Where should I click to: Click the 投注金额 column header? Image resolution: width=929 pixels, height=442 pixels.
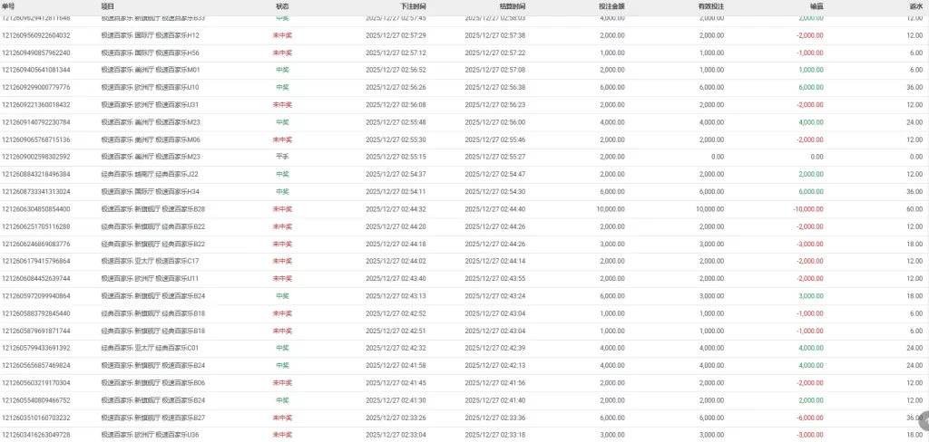pyautogui.click(x=611, y=5)
